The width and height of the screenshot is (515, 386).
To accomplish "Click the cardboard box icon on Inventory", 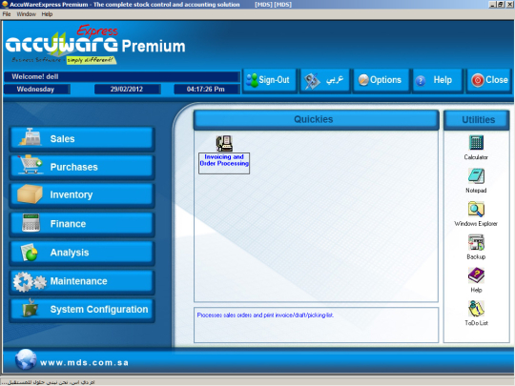I will [30, 194].
